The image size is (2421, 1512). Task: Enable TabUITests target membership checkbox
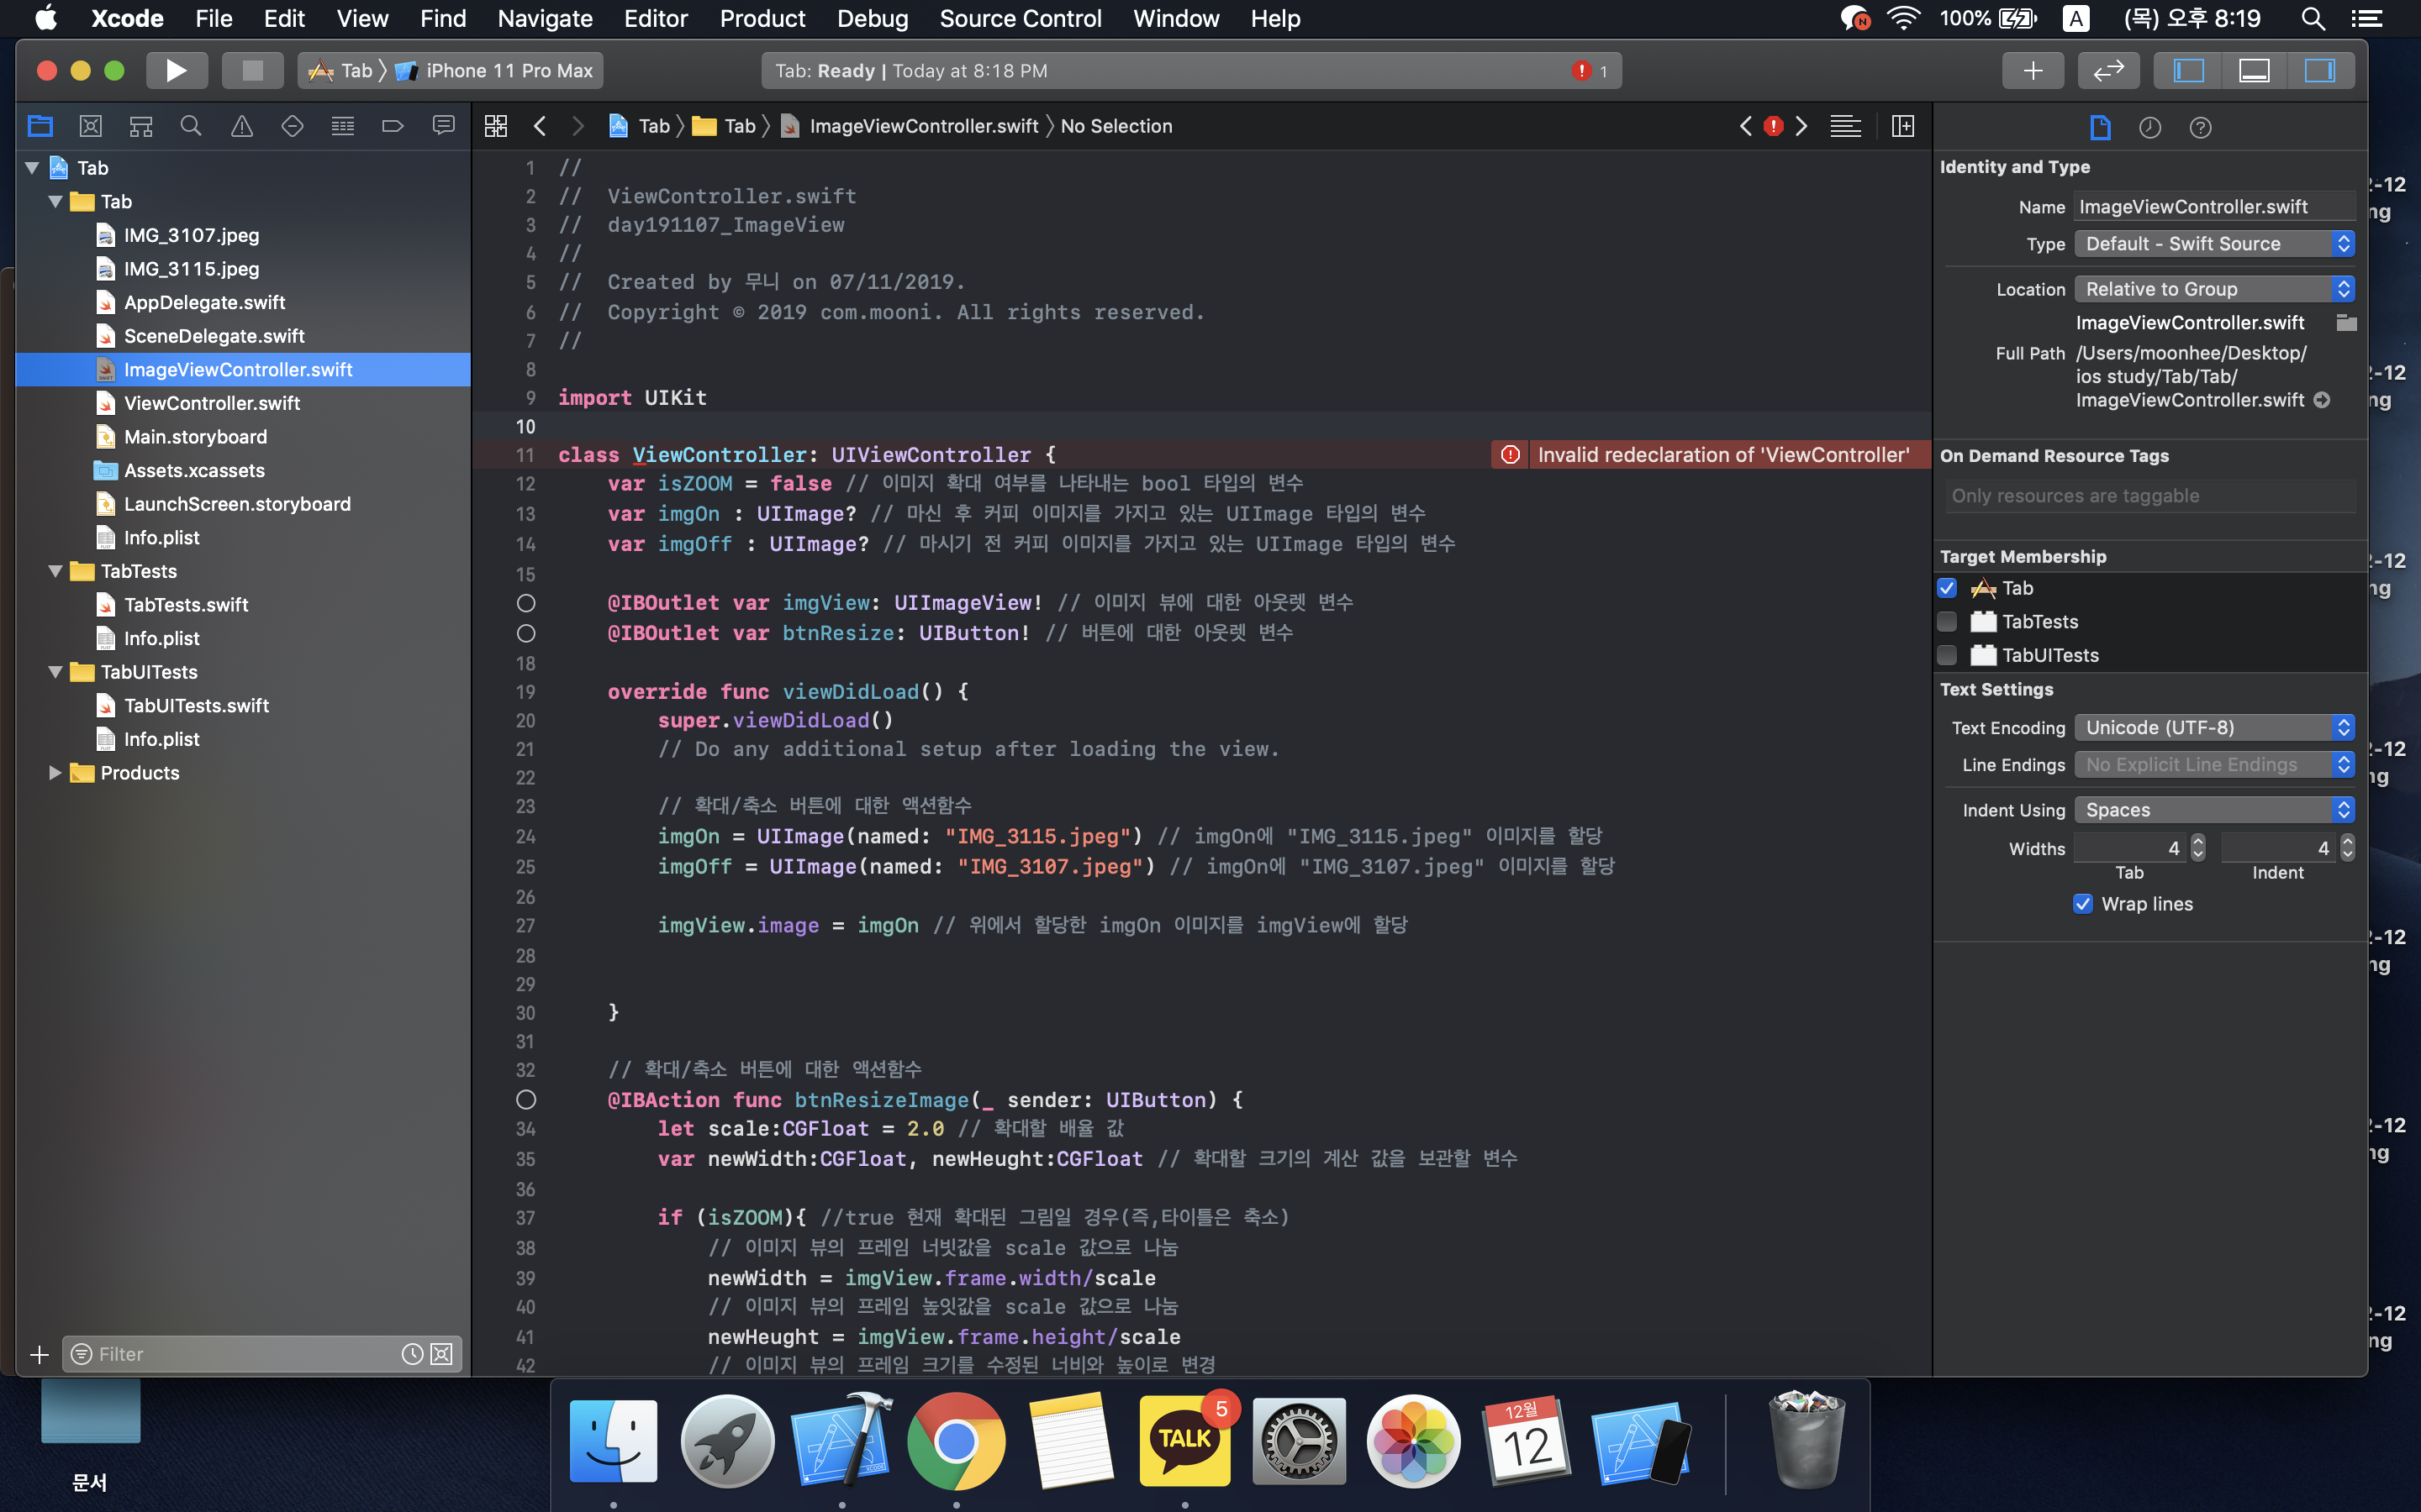pos(1947,655)
